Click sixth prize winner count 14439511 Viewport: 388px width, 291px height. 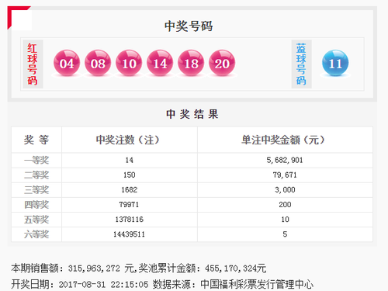tap(129, 234)
